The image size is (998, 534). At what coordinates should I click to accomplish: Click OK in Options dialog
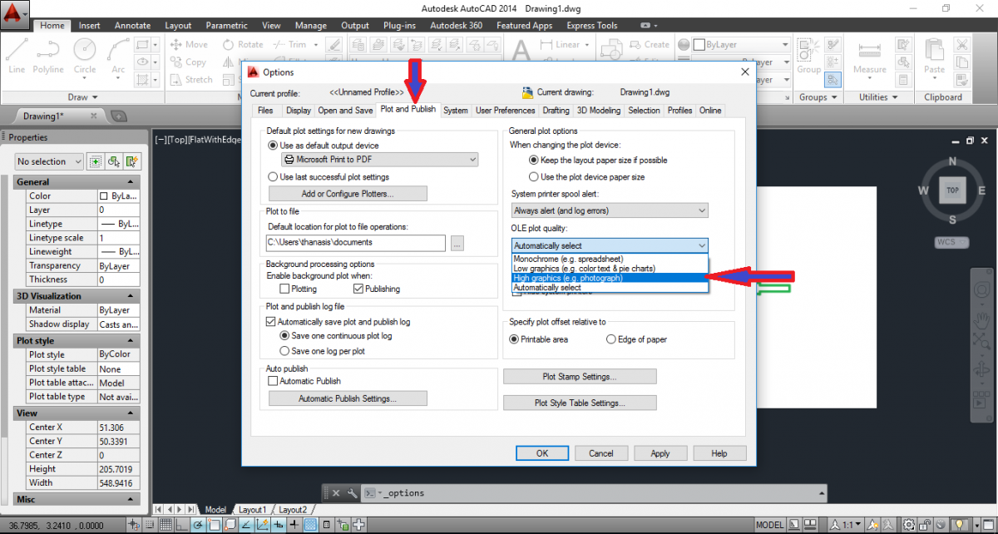pyautogui.click(x=541, y=453)
